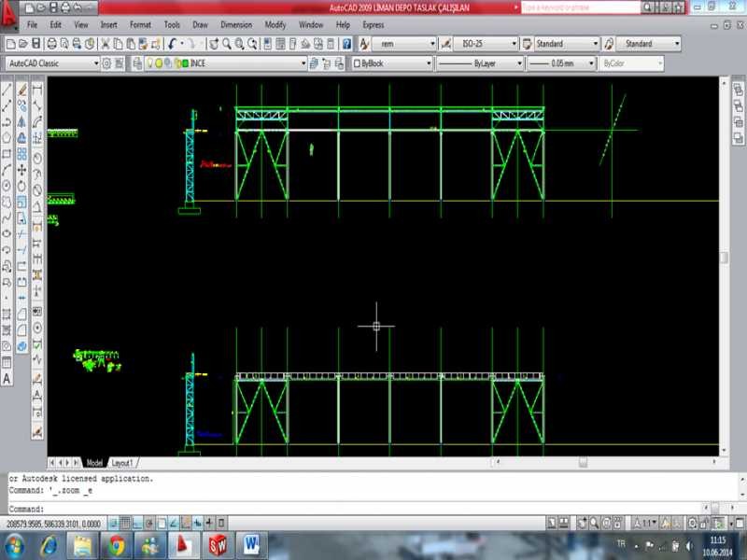Open the Help question mark icon
The width and height of the screenshot is (747, 560).
[x=346, y=44]
